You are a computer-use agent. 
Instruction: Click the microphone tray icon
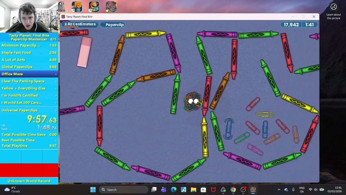[x=293, y=190]
